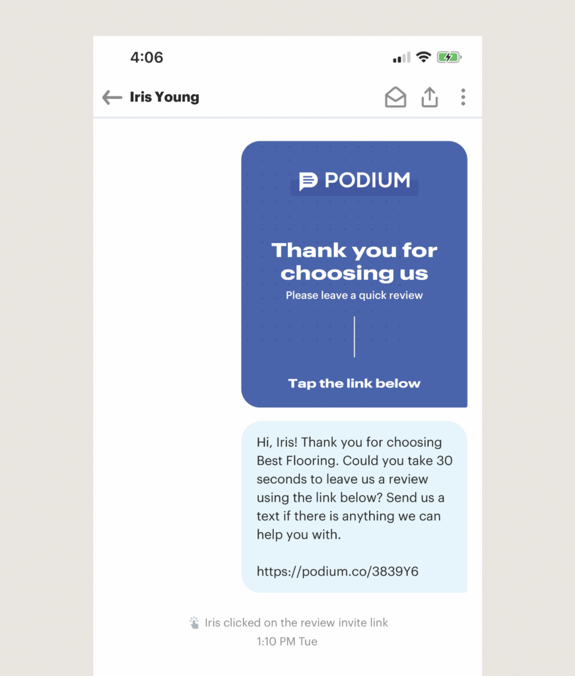Tap the click-hand icon beside activity note

(194, 623)
